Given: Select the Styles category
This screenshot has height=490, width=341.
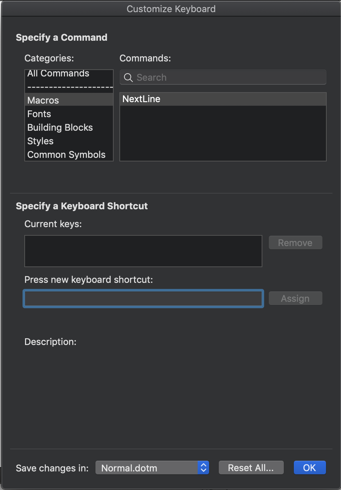Looking at the screenshot, I should [40, 141].
